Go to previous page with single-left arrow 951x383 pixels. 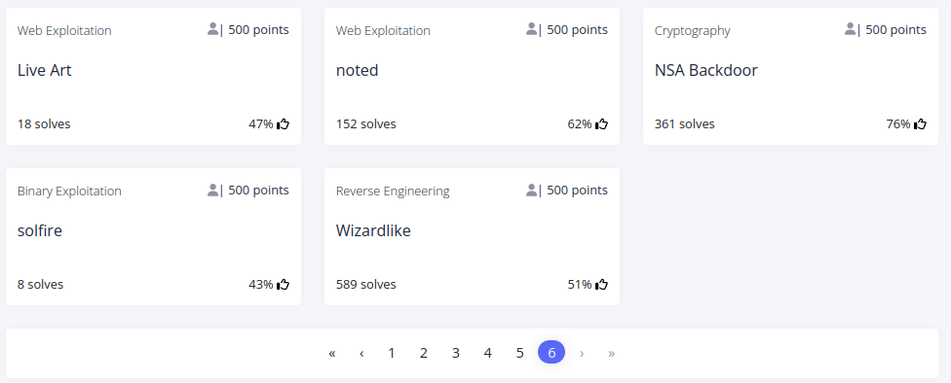click(361, 353)
